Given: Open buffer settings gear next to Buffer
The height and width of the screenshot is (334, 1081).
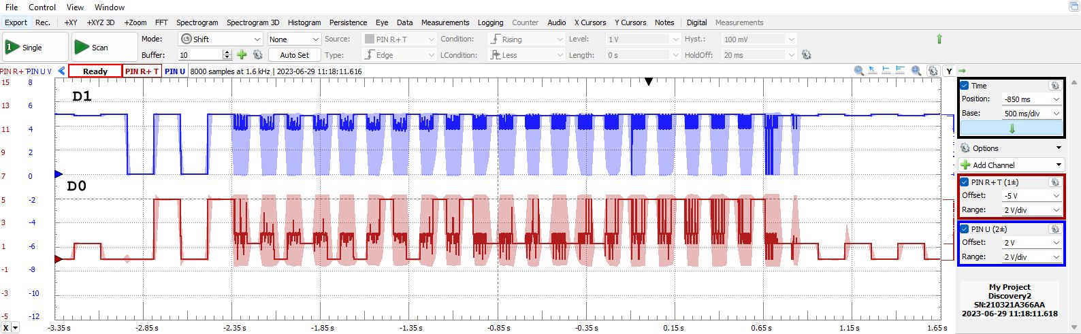Looking at the screenshot, I should coord(258,55).
